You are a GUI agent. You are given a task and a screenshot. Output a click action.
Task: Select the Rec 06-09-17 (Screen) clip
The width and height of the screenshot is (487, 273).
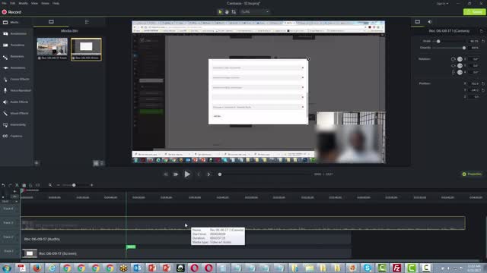tap(186, 253)
